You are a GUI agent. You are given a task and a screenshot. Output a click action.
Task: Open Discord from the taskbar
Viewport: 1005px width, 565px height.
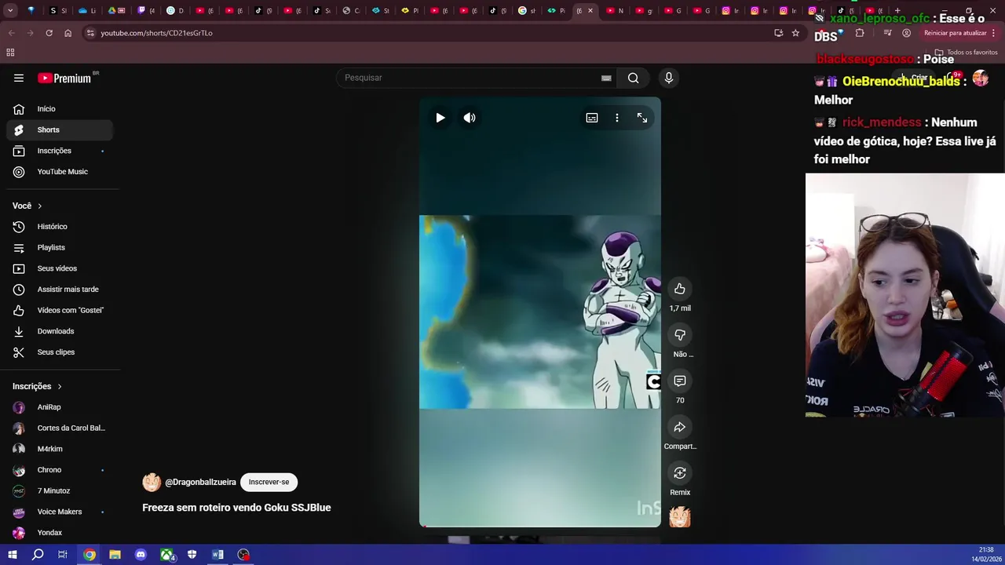pyautogui.click(x=141, y=555)
